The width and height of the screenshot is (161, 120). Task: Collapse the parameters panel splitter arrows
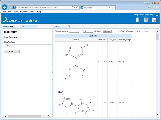53,73
